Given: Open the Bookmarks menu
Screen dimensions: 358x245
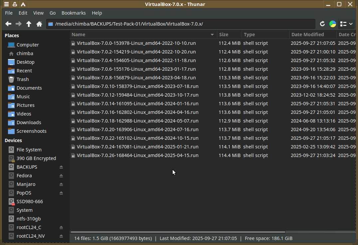Looking at the screenshot, I should (x=74, y=13).
